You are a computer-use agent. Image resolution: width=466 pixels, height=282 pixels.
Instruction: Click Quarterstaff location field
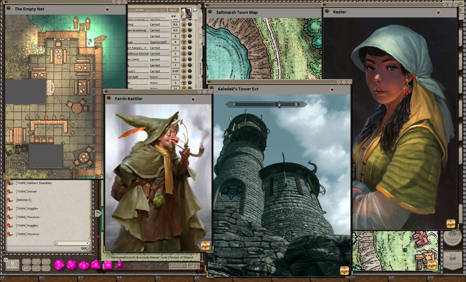click(159, 42)
